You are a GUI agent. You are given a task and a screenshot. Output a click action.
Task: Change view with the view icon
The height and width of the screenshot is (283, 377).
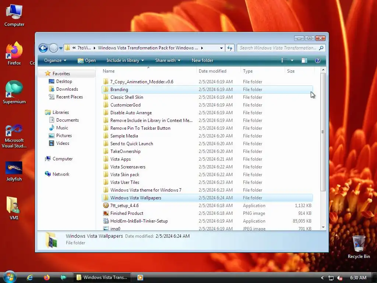284,60
